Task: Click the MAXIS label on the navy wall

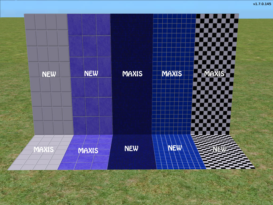Action: 132,74
